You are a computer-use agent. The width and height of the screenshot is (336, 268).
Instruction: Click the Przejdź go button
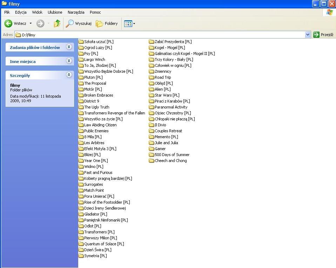323,35
